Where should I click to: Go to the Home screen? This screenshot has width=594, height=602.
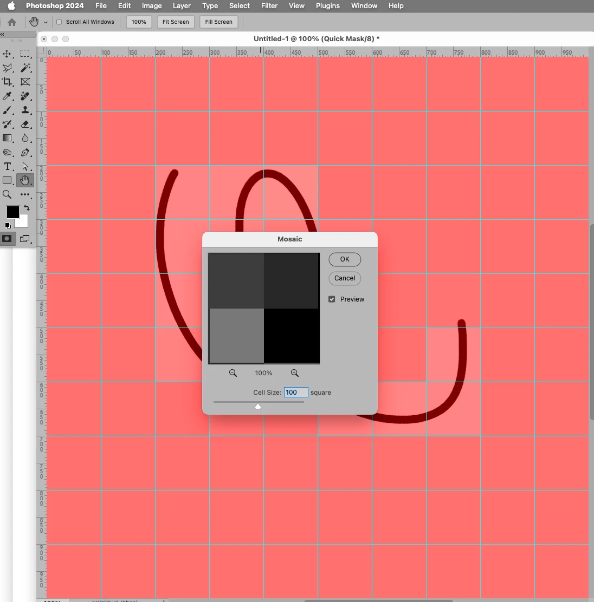click(12, 22)
